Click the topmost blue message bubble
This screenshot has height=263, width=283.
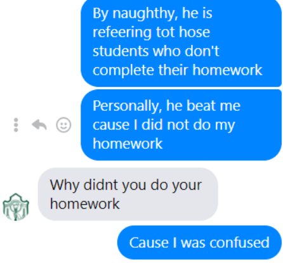click(x=181, y=42)
